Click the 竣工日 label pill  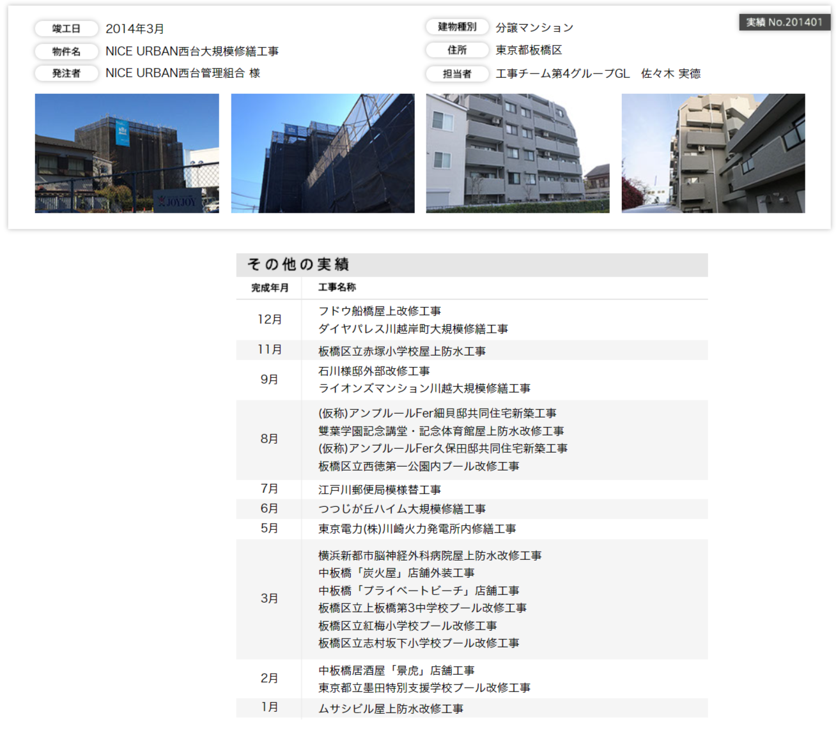click(66, 29)
